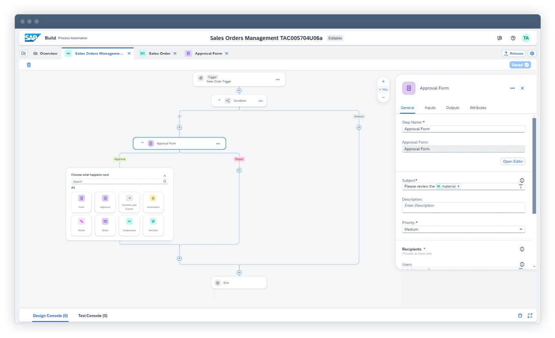
Task: Add an Email step from picker
Action: [x=105, y=225]
